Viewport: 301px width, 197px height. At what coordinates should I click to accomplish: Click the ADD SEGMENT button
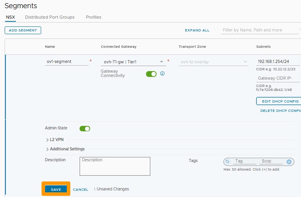(23, 30)
